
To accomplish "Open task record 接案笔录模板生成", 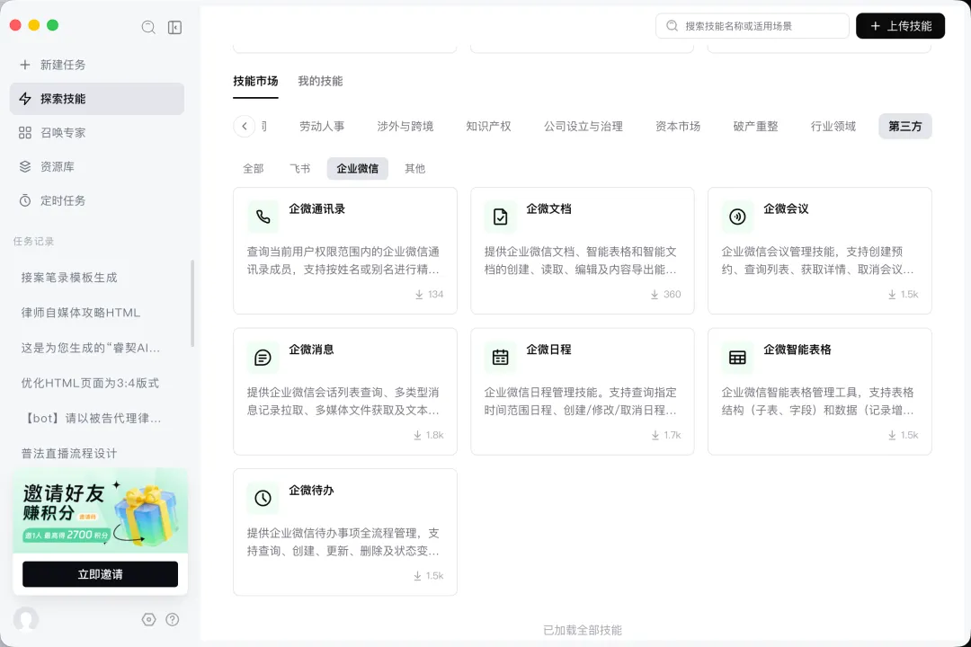I will click(x=68, y=278).
